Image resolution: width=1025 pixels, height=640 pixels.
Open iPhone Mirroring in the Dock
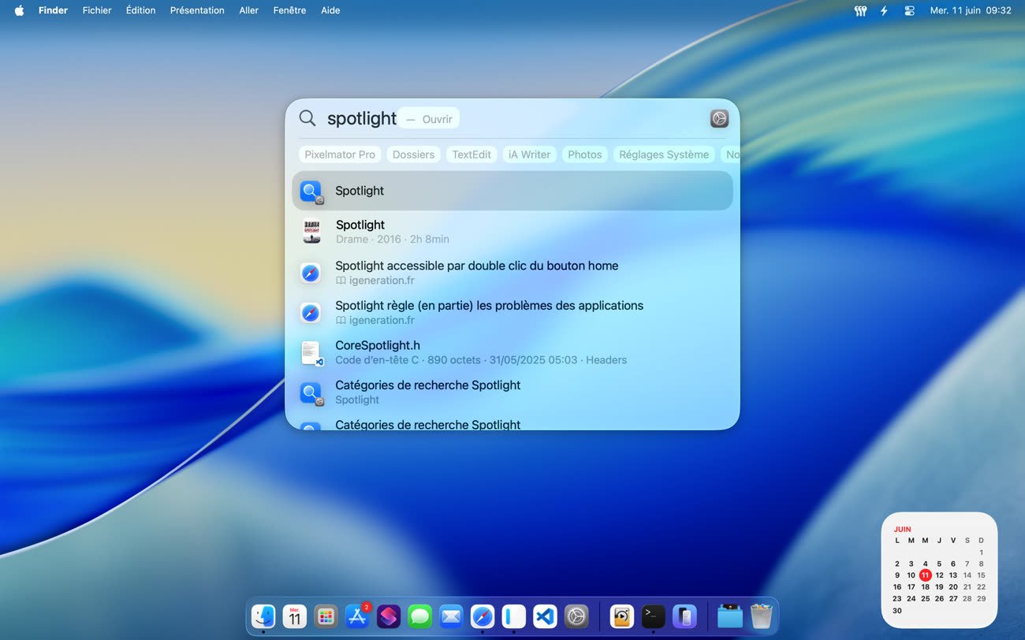pyautogui.click(x=684, y=616)
